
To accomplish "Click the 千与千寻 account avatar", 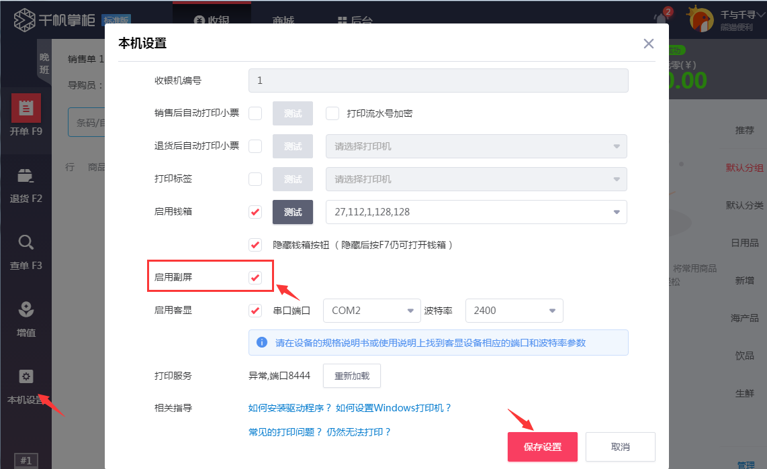I will click(x=701, y=18).
